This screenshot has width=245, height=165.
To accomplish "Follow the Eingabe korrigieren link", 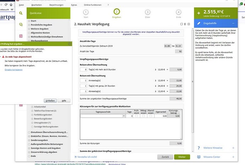I will point(13,70).
